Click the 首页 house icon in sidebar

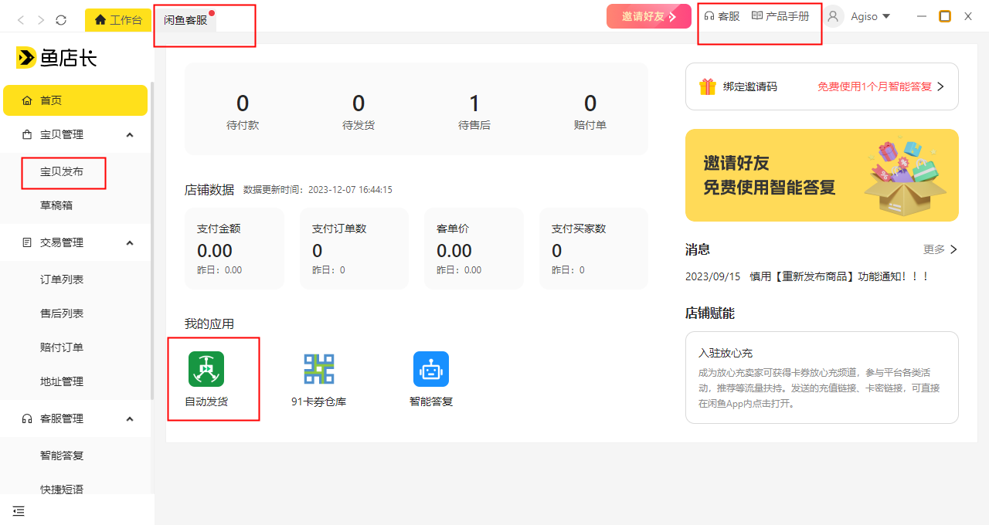tap(27, 100)
